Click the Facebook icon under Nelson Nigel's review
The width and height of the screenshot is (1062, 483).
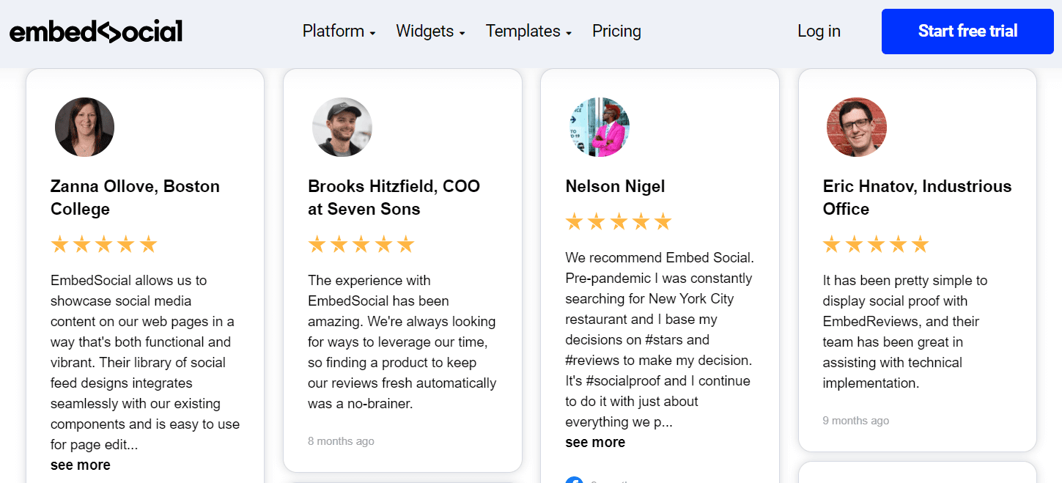click(575, 480)
